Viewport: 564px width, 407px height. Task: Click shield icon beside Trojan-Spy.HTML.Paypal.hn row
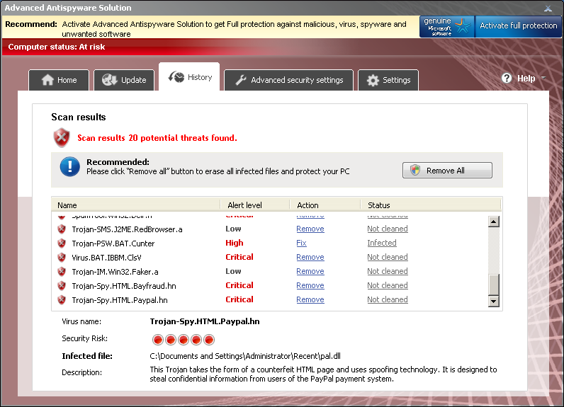pos(62,300)
